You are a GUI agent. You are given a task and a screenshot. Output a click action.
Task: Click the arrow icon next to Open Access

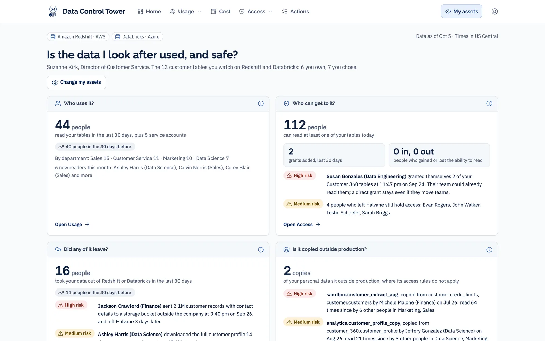coord(318,224)
